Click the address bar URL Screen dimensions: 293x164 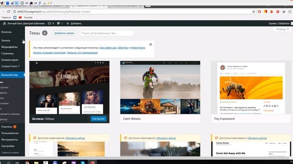pyautogui.click(x=54, y=11)
